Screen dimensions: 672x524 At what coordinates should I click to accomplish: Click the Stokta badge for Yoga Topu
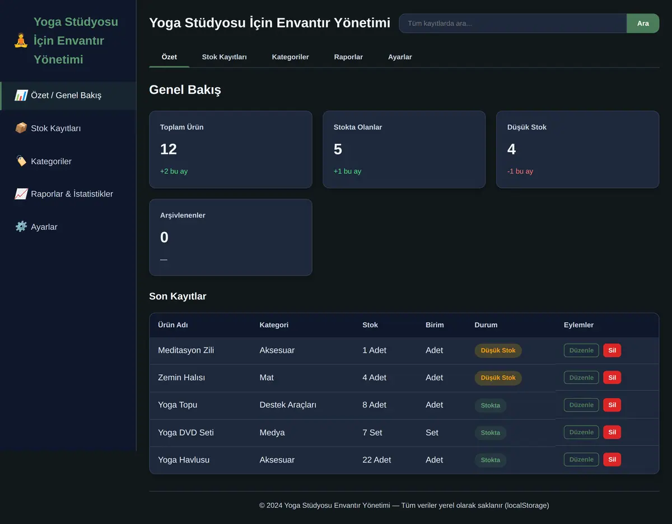(491, 405)
